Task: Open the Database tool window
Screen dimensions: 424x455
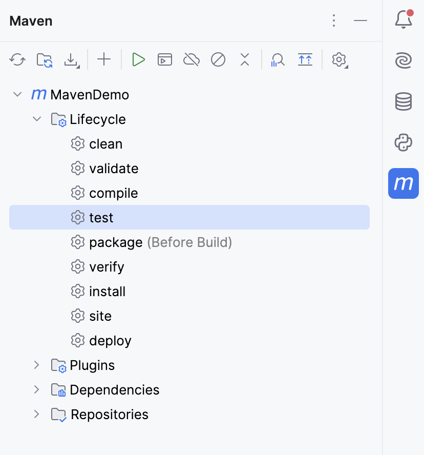Action: coord(404,101)
